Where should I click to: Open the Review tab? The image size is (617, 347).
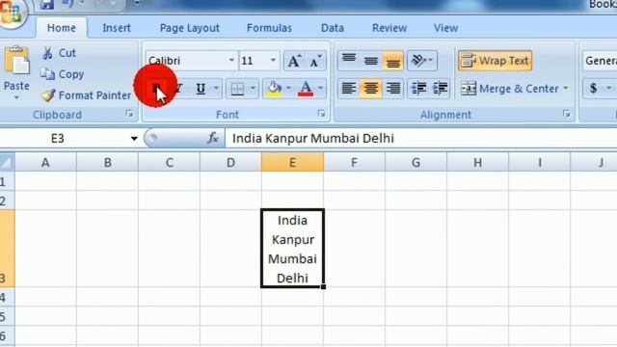pyautogui.click(x=389, y=28)
